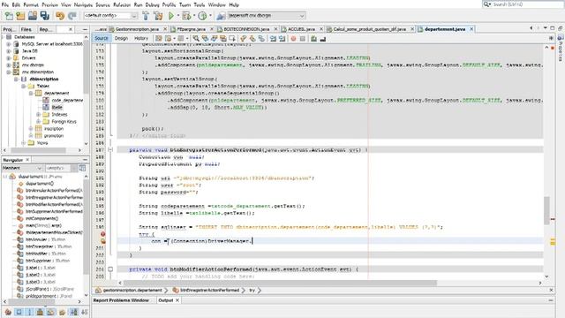
Task: Open the File menu
Action: [5, 4]
